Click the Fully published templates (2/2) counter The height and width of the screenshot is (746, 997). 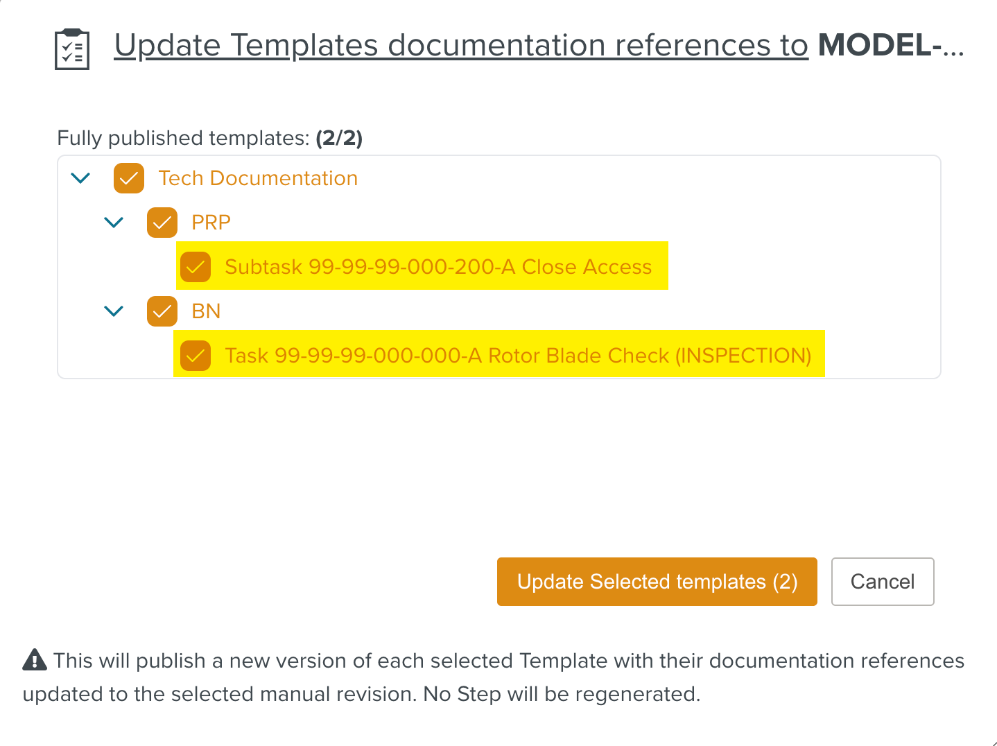pos(339,138)
